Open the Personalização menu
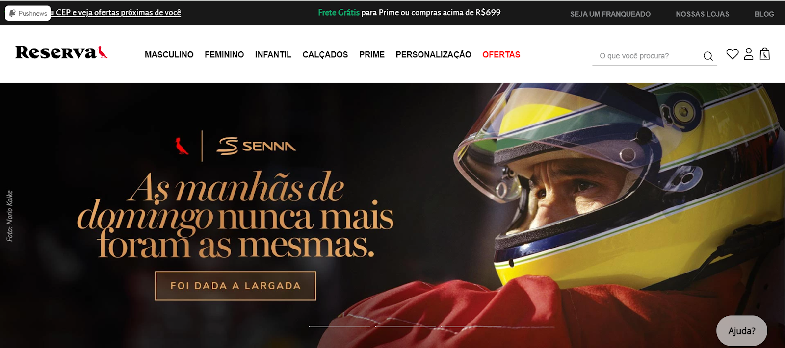The width and height of the screenshot is (785, 348). (x=434, y=55)
